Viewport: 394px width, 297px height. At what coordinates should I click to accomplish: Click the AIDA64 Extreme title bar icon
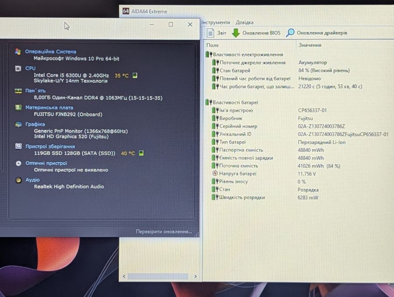click(x=126, y=11)
